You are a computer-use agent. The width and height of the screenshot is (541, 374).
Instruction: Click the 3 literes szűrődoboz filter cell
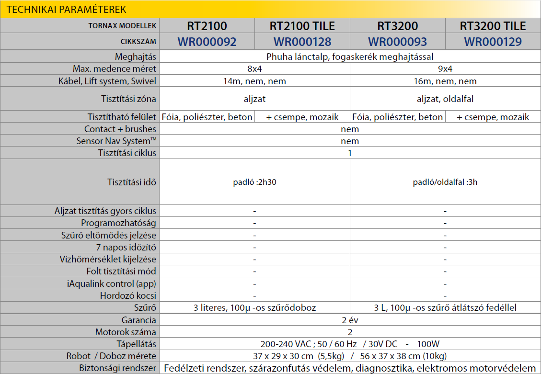[x=254, y=307]
